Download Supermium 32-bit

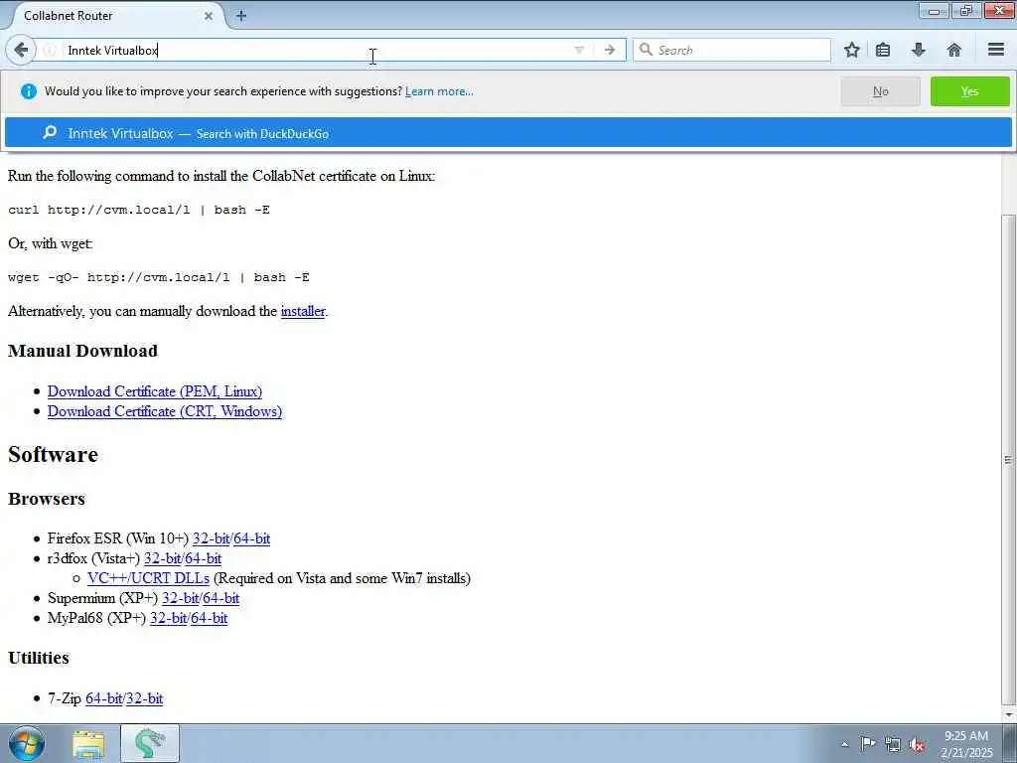coord(181,598)
